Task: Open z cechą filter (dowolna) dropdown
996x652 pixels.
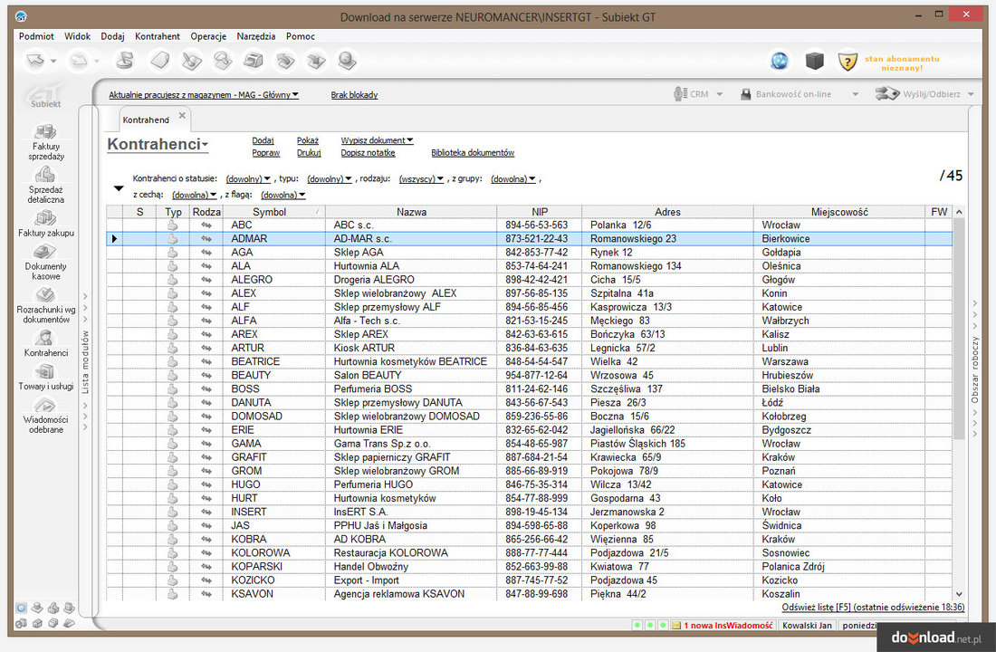Action: point(195,195)
